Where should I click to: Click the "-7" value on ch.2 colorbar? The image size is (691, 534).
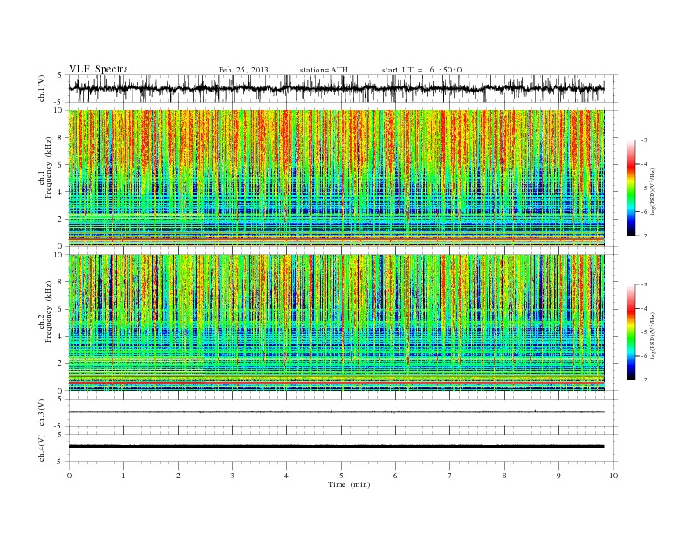click(643, 380)
